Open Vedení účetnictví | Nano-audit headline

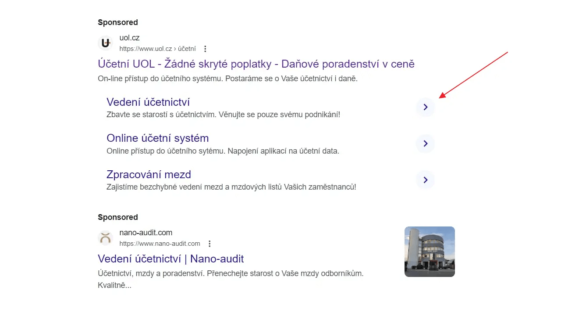[x=170, y=259]
